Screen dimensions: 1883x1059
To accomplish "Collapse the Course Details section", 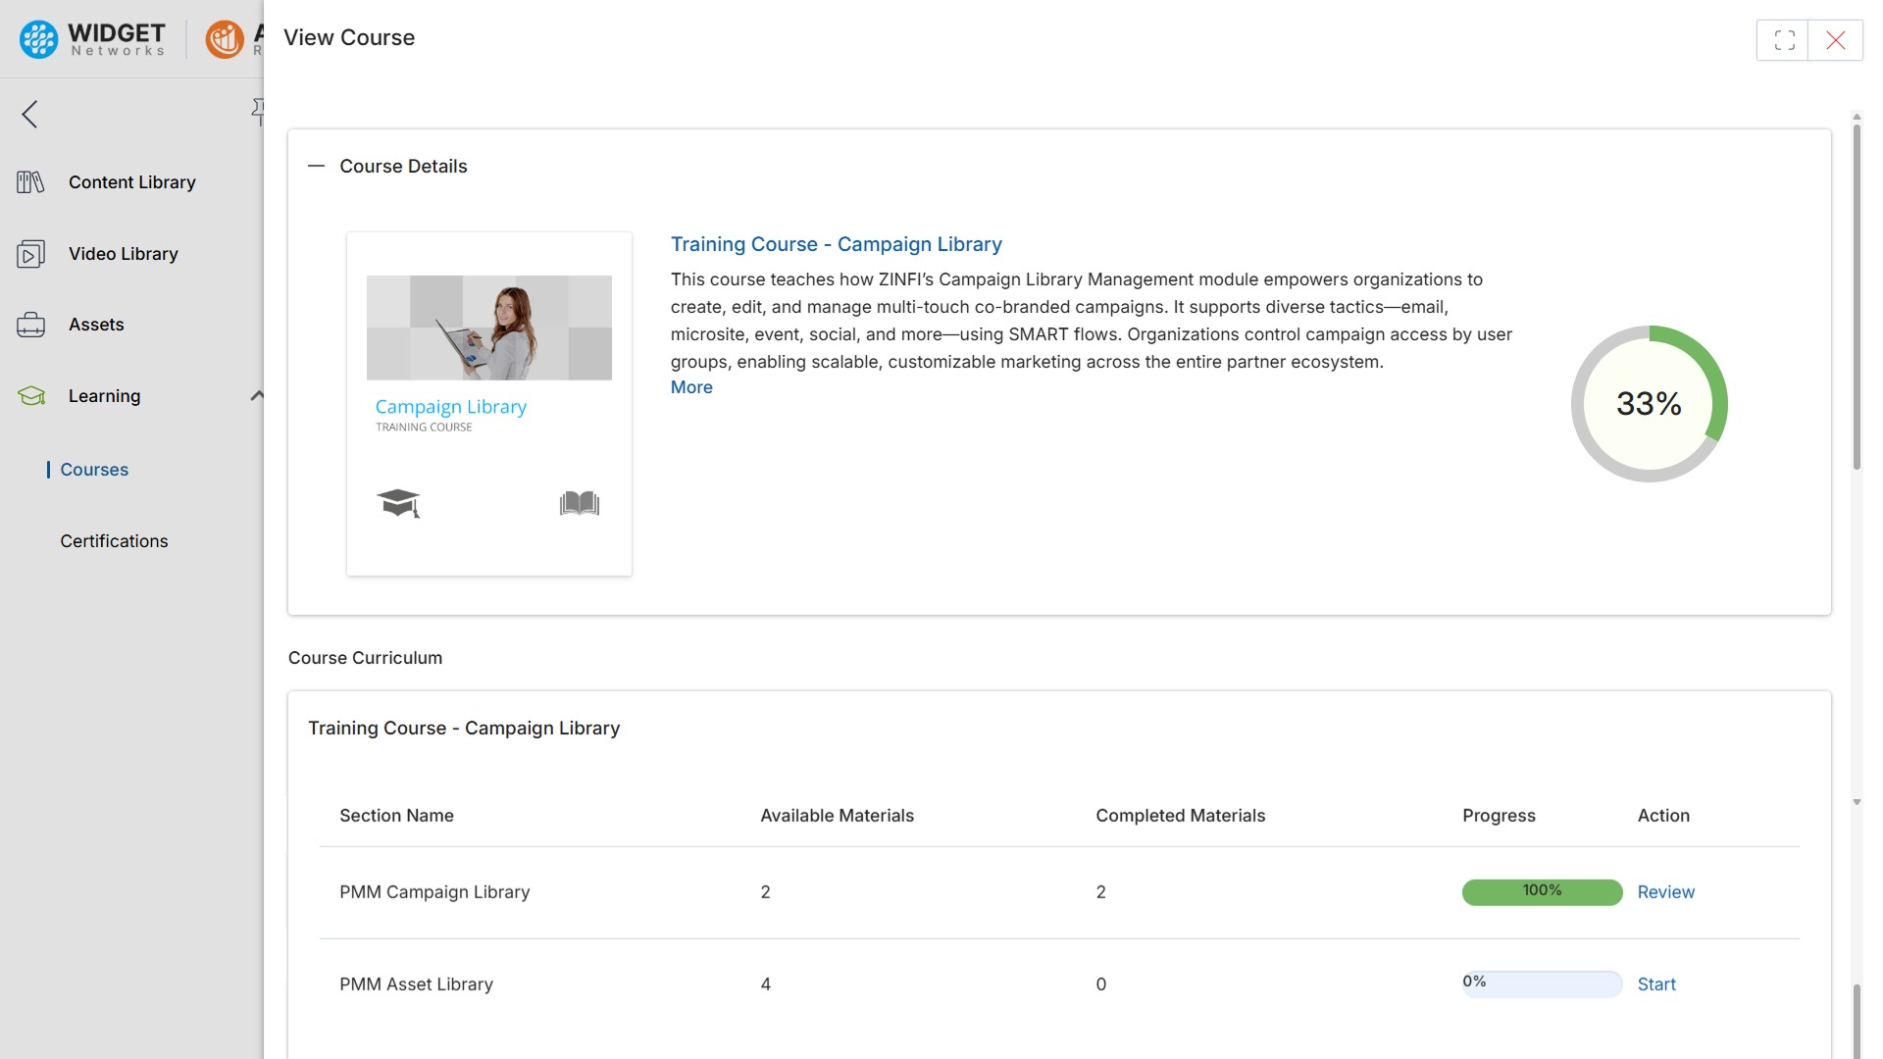I will [316, 166].
